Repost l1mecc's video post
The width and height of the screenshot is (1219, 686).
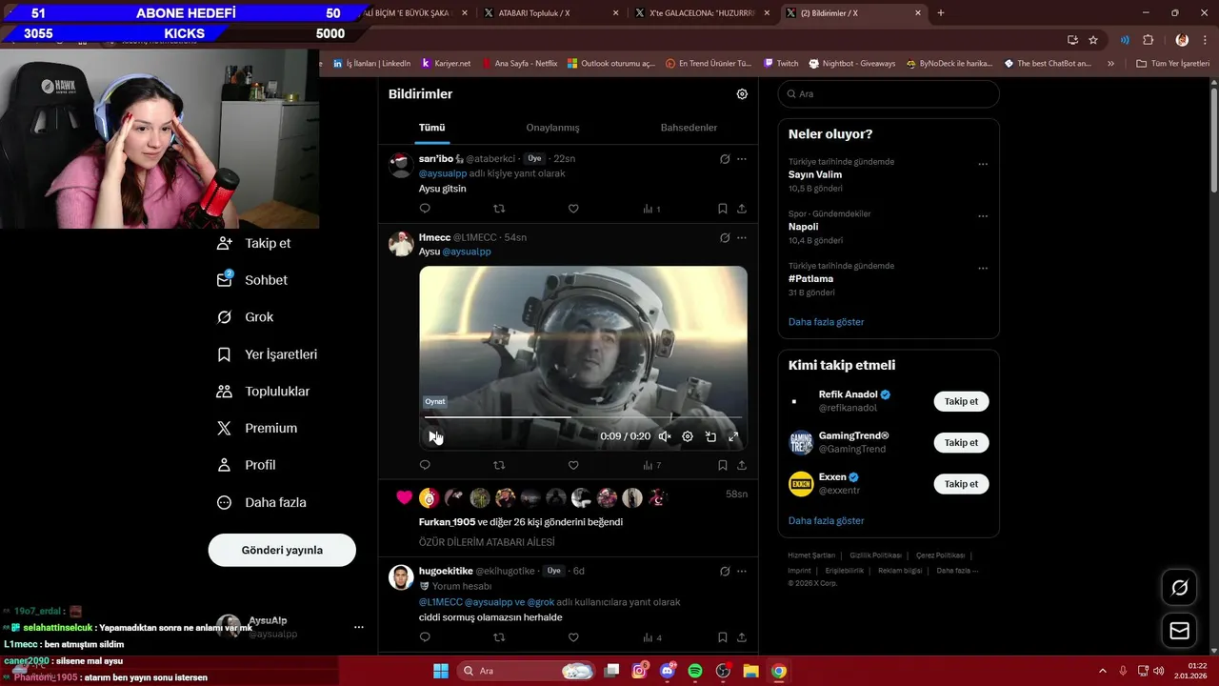click(499, 466)
